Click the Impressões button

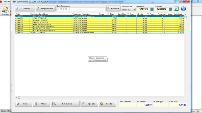click(x=89, y=104)
